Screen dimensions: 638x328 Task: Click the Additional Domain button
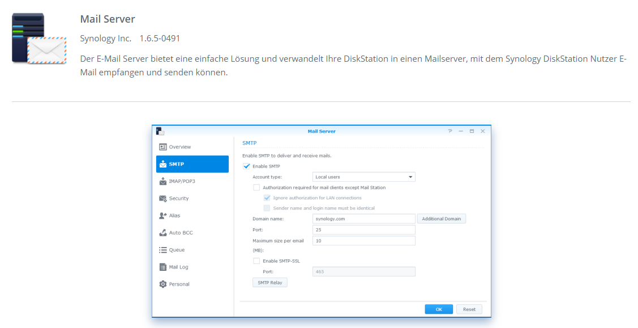[x=442, y=219]
